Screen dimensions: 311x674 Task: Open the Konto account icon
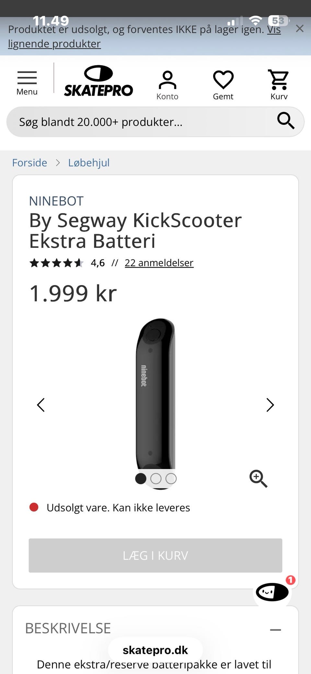(x=167, y=85)
